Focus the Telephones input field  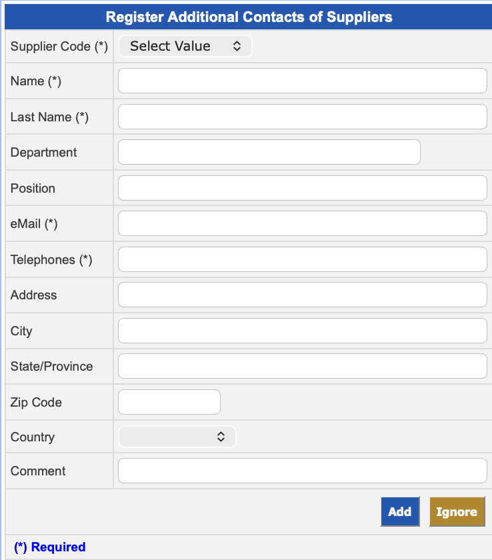pyautogui.click(x=302, y=259)
